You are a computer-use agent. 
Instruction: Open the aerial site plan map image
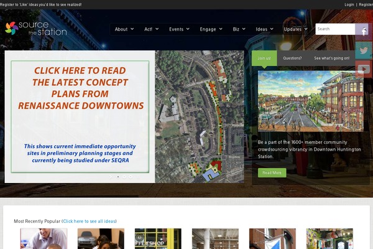pyautogui.click(x=200, y=116)
